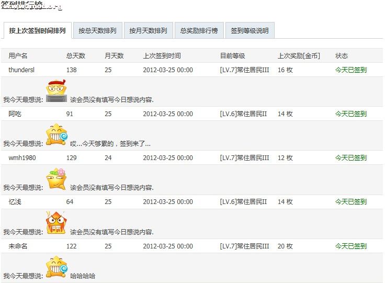Click 忆浅's angry flaming emoticon
385x283 pixels.
56,222
